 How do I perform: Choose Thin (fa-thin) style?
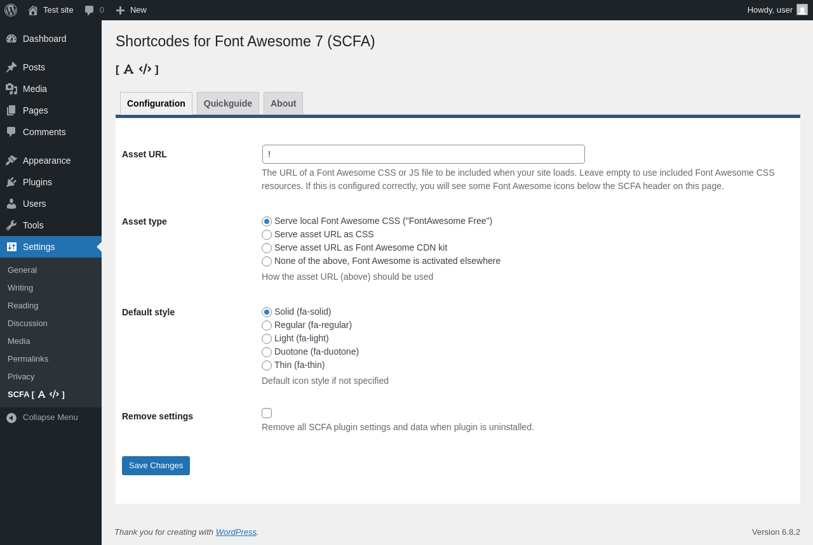267,365
